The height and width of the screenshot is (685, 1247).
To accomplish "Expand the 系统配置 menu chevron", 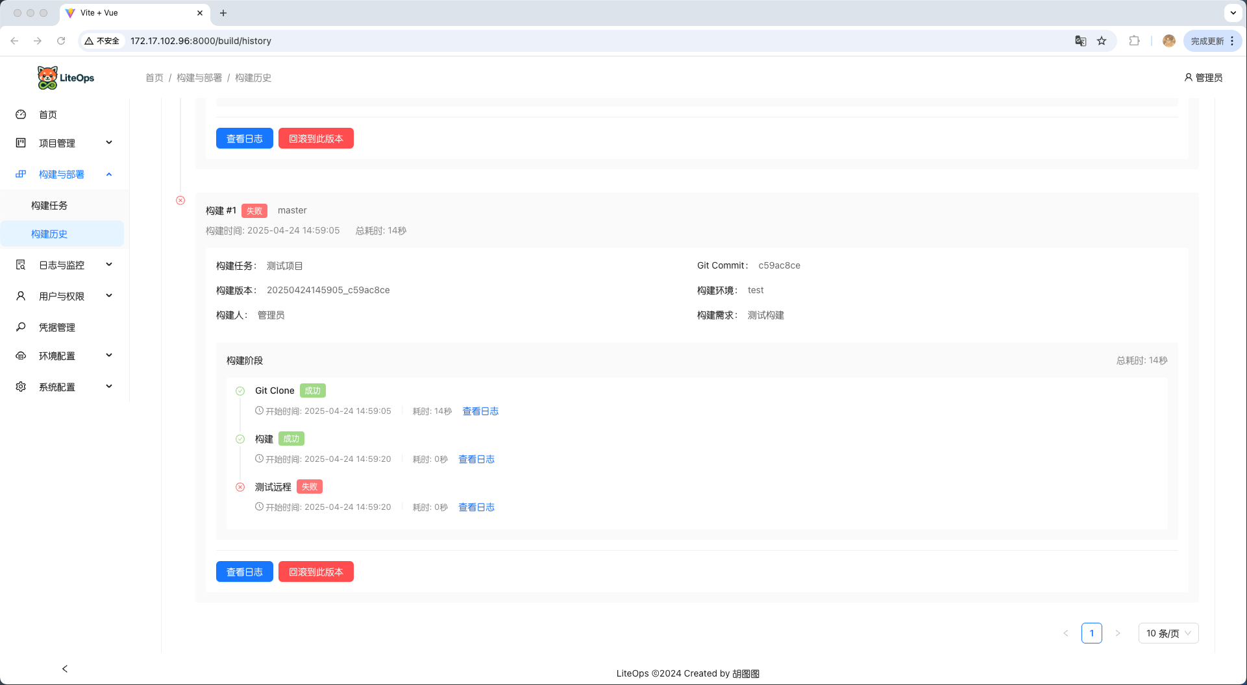I will 109,387.
